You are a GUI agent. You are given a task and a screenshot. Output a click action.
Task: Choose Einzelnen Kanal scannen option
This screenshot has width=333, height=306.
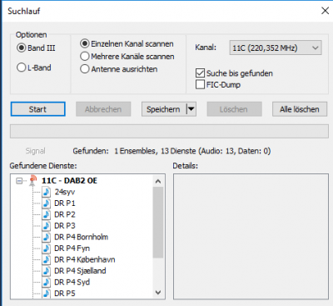(85, 43)
